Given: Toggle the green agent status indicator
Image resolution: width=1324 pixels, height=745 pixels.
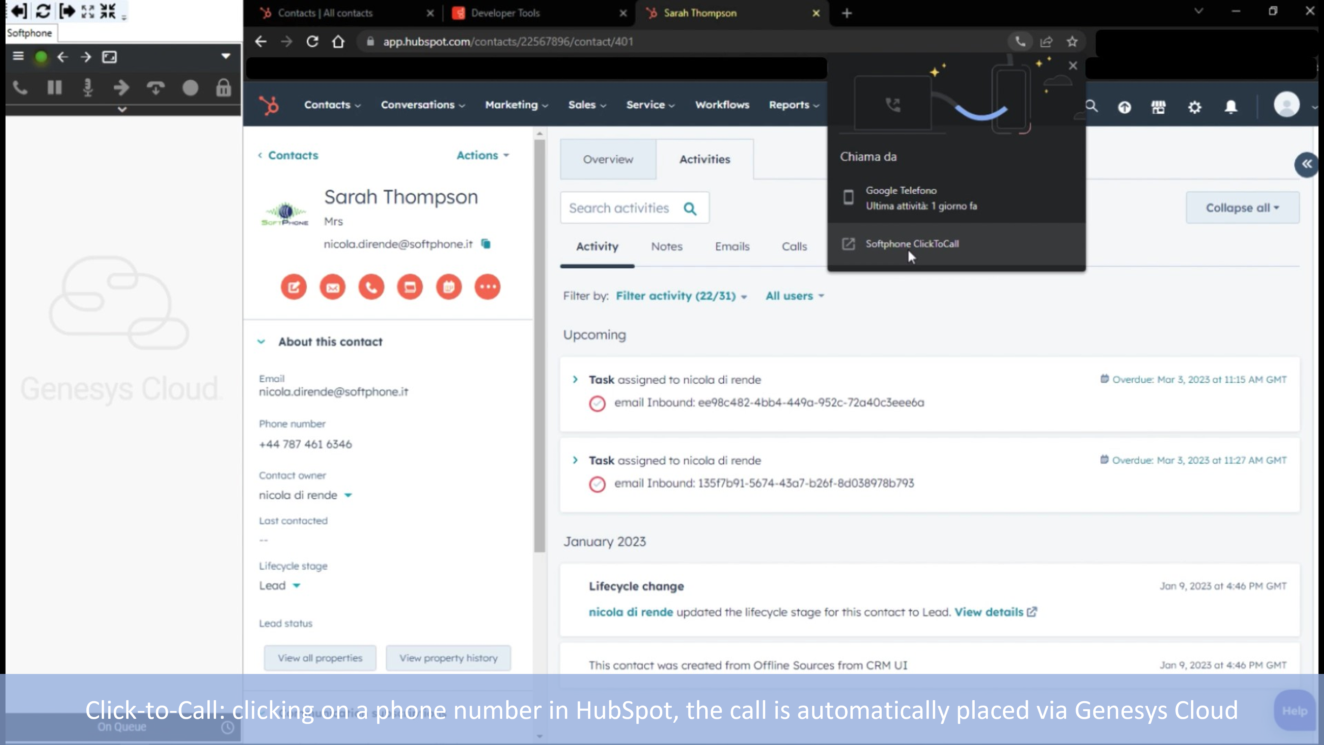Looking at the screenshot, I should pyautogui.click(x=41, y=57).
